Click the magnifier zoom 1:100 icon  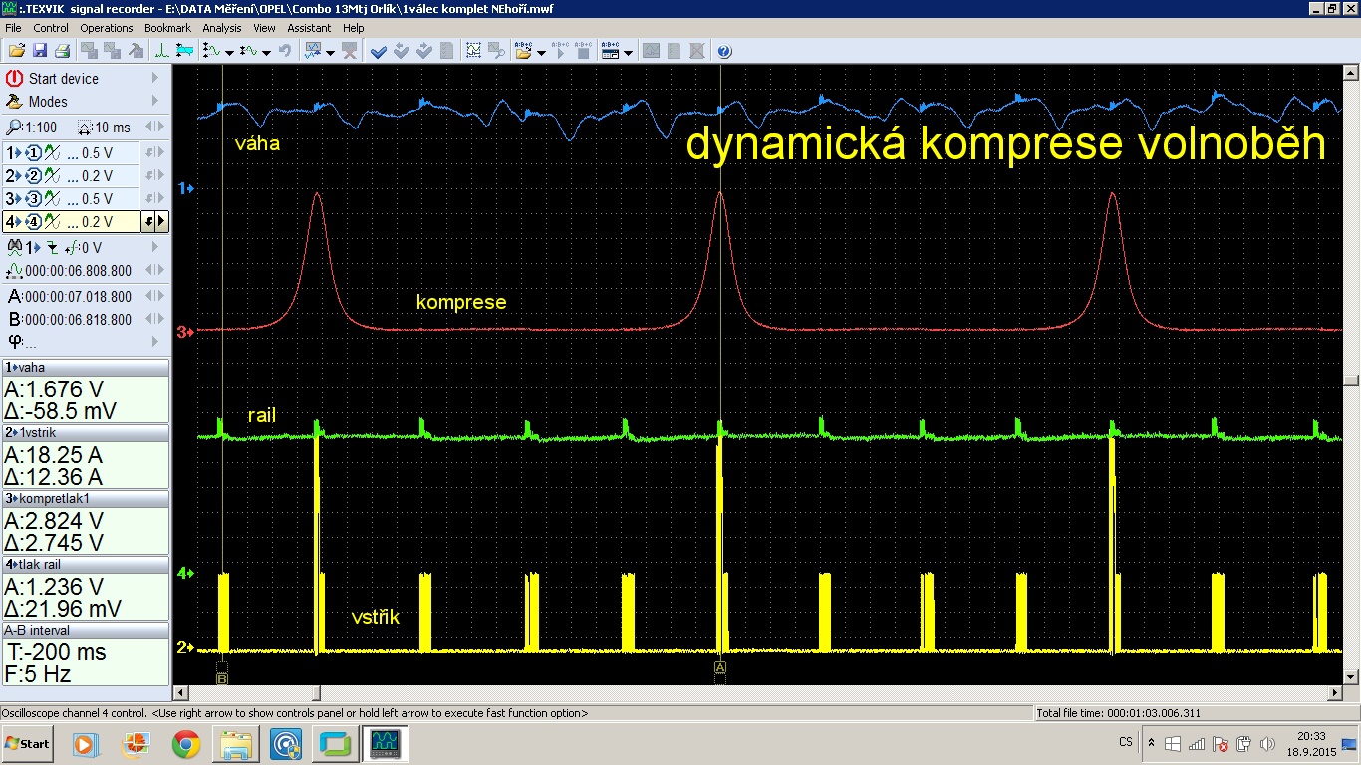pyautogui.click(x=13, y=127)
